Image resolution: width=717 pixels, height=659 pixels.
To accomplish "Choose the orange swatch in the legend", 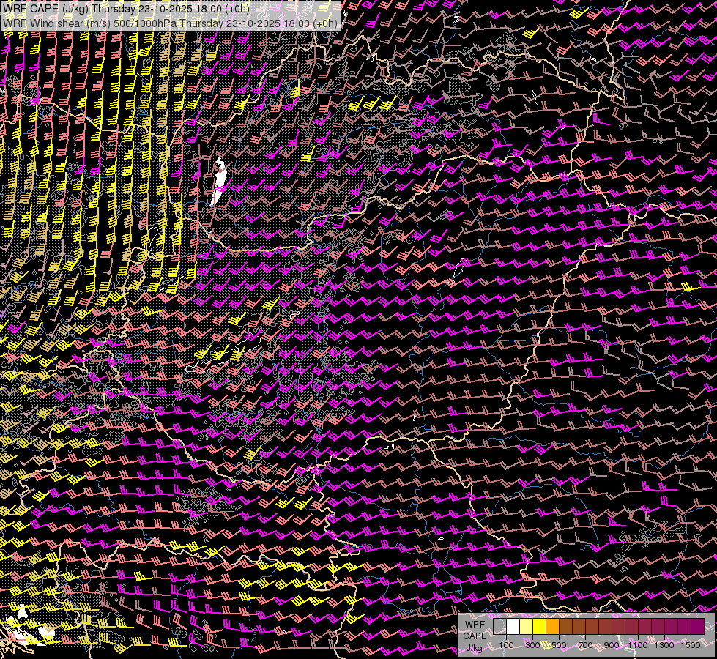I will tap(552, 626).
